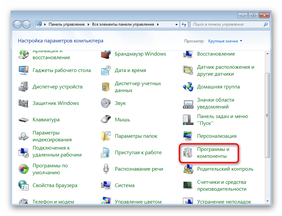Click the Клавиатура keyboard icon
Screen dimensions: 282x216
coord(24,120)
